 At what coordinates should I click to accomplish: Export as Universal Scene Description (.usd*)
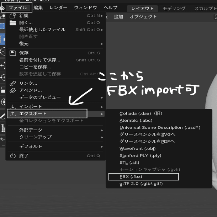coord(159,128)
